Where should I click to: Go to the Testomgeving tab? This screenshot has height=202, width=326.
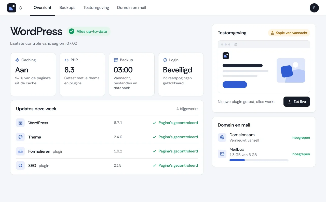coord(96,8)
